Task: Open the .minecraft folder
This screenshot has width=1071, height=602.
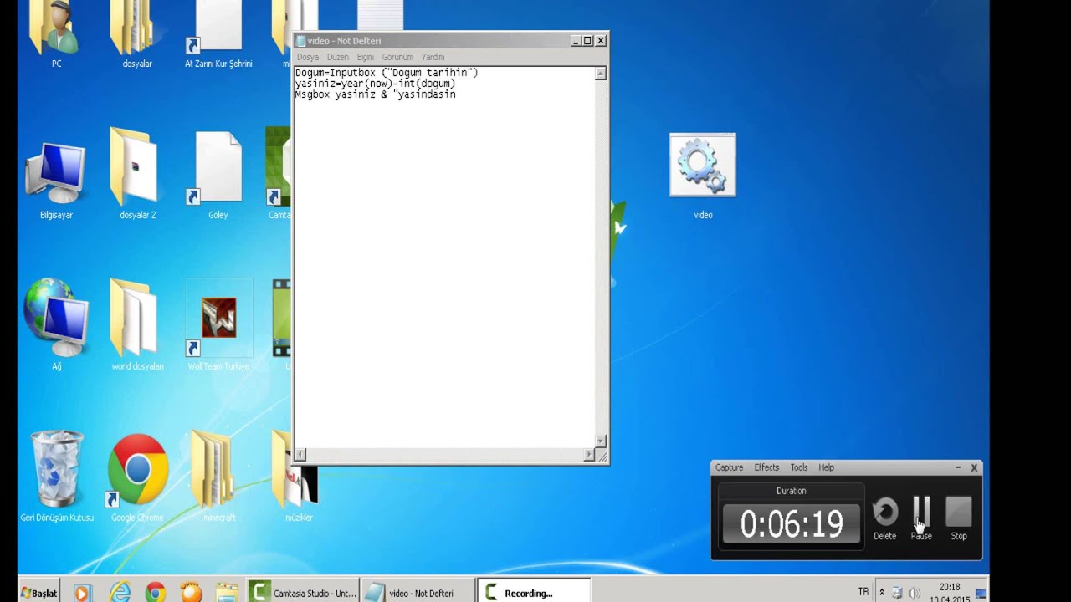Action: [x=218, y=477]
